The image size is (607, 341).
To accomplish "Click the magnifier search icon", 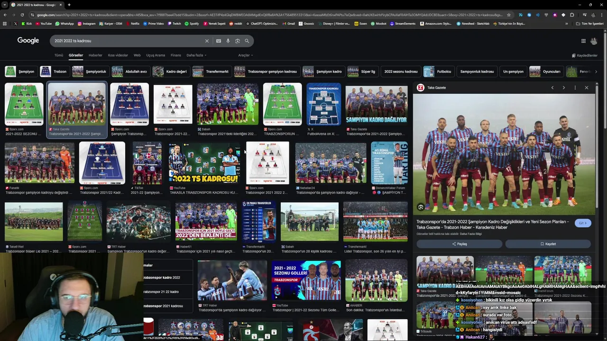I will tap(247, 41).
